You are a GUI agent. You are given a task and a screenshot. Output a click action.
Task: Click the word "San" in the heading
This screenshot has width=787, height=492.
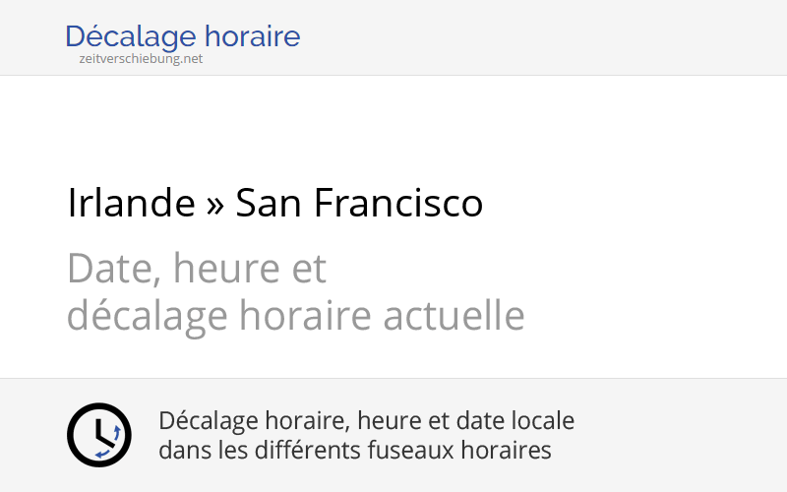click(x=269, y=203)
